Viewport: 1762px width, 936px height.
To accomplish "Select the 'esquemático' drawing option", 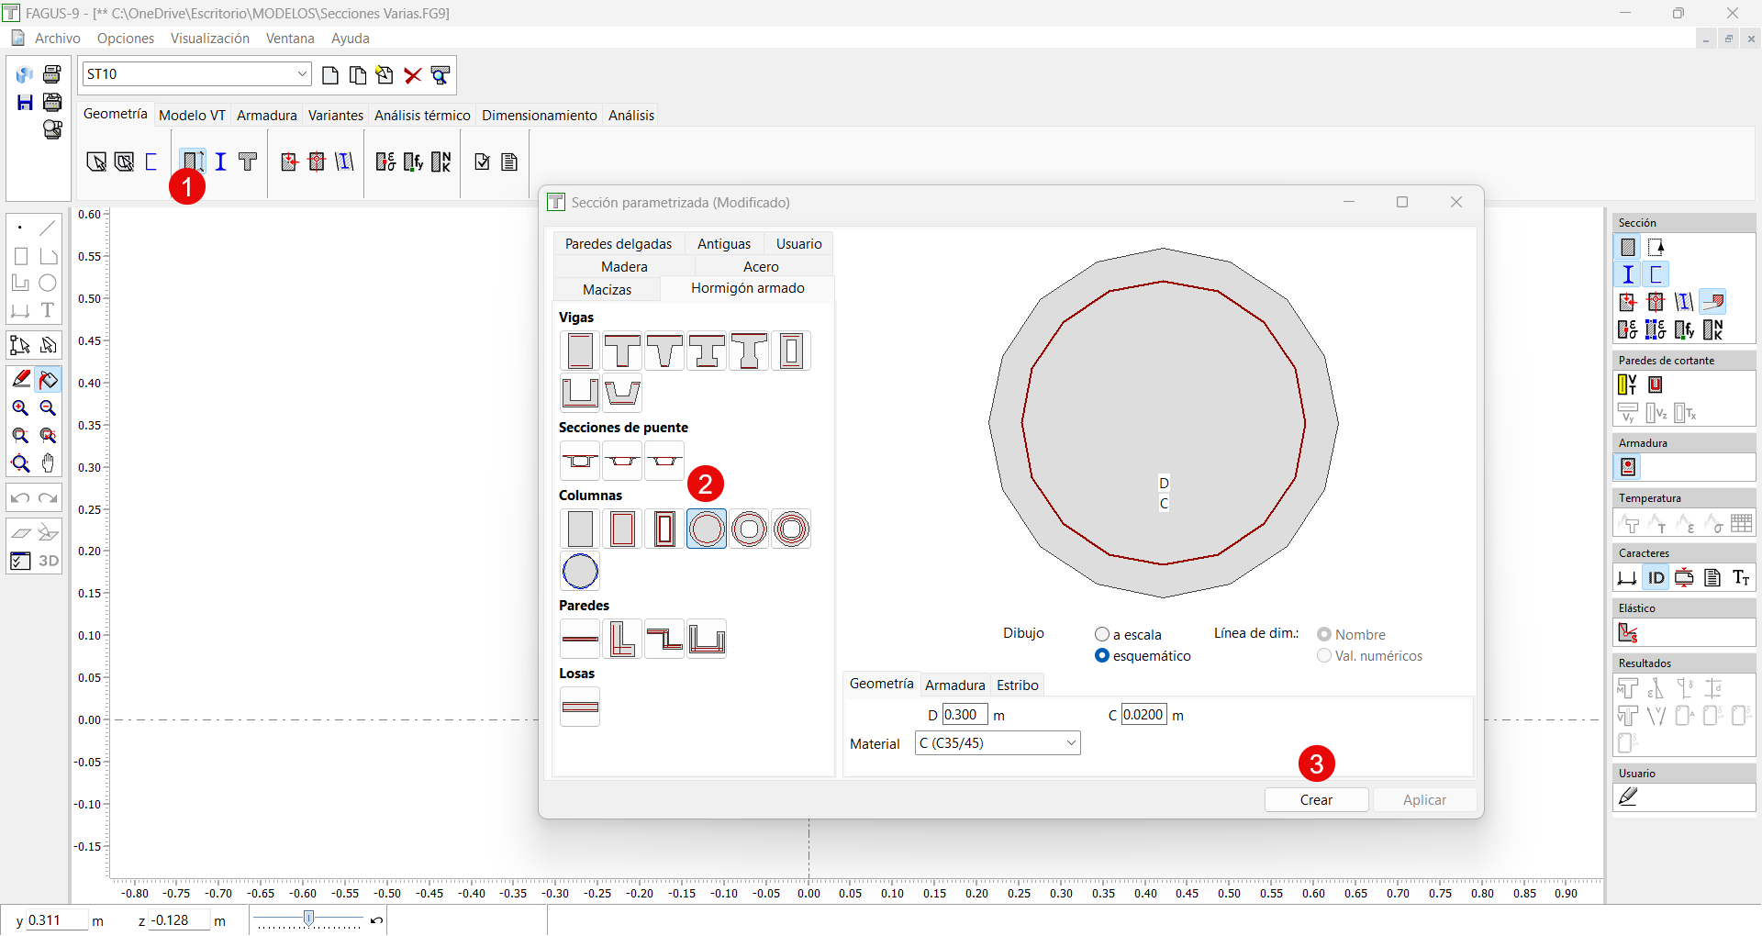I will pos(1102,656).
